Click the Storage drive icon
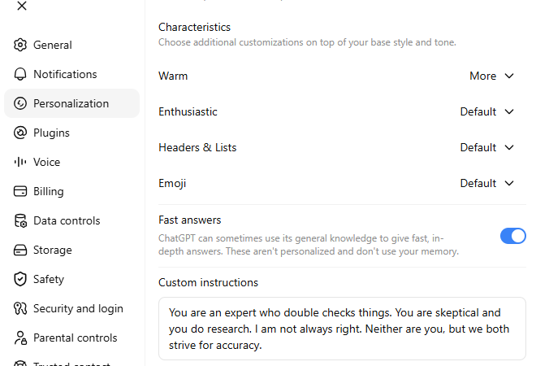The width and height of the screenshot is (536, 366). 20,250
